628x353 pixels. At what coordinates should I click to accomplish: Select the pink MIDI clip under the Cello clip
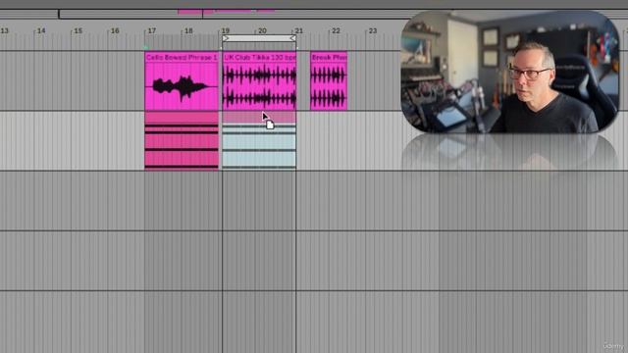pos(182,141)
